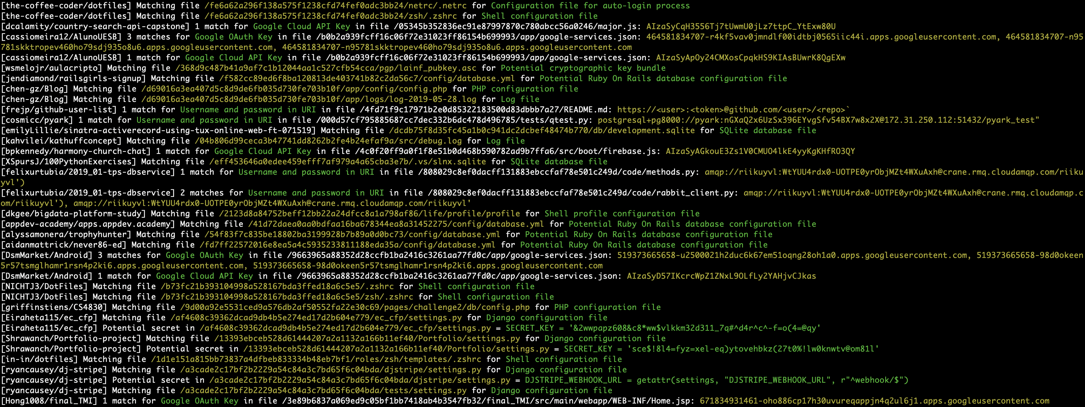Screen dimensions: 1085x407
Task: Click the firebase.js Google API key value
Action: click(x=760, y=151)
